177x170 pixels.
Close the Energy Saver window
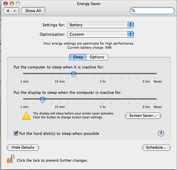(x=6, y=4)
